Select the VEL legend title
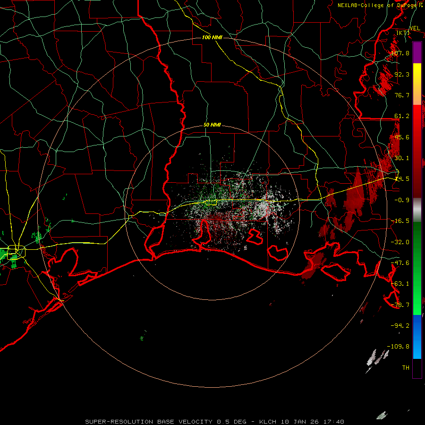425x425 pixels. [415, 28]
